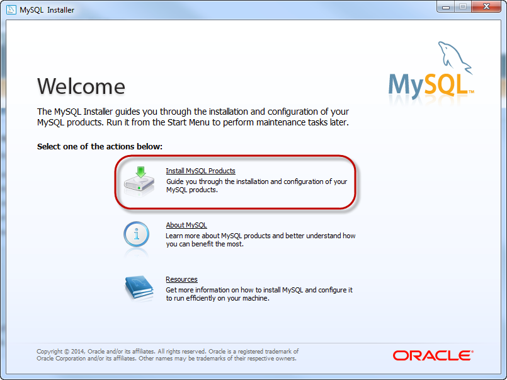507x380 pixels.
Task: Click the 'Select one of the actions below' label
Action: pos(100,146)
